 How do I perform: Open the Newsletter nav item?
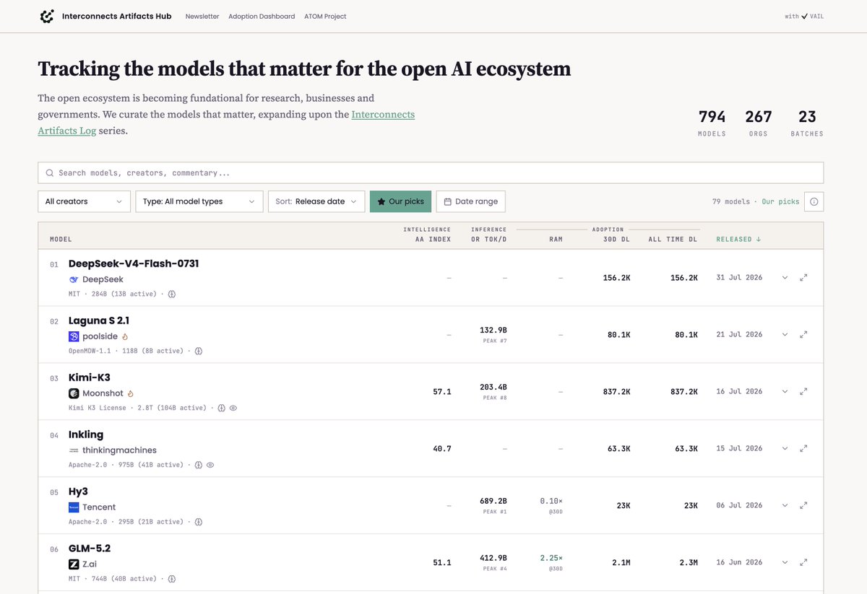click(x=202, y=16)
